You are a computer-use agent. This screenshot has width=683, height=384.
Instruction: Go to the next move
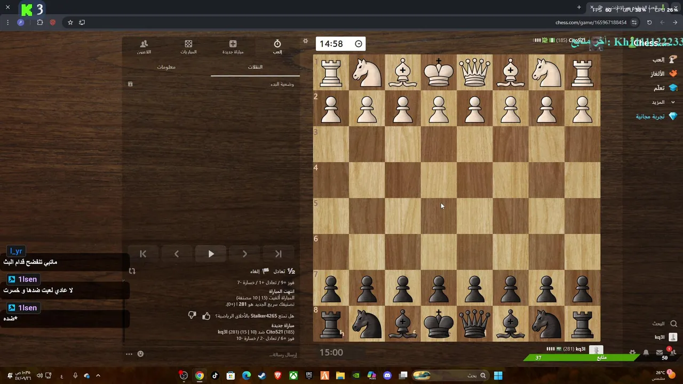[x=244, y=254]
